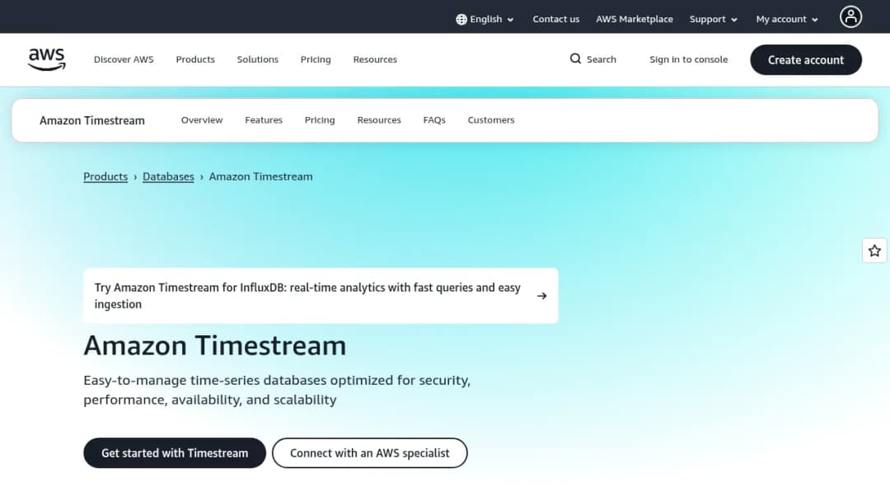Viewport: 890px width, 501px height.
Task: Click the star bookmark icon
Action: point(874,250)
